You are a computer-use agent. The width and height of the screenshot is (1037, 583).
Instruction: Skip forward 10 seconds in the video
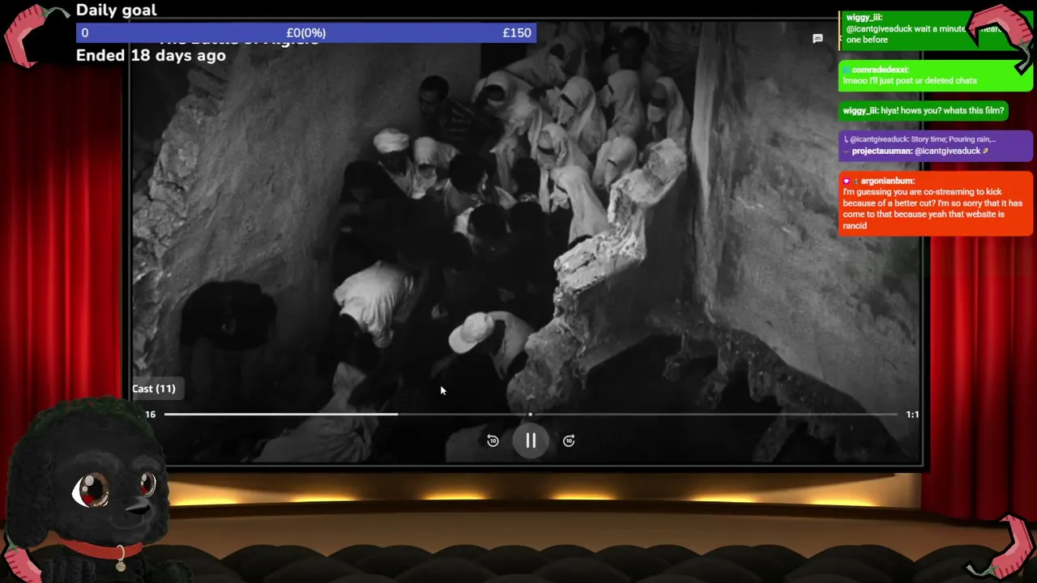[x=569, y=440]
